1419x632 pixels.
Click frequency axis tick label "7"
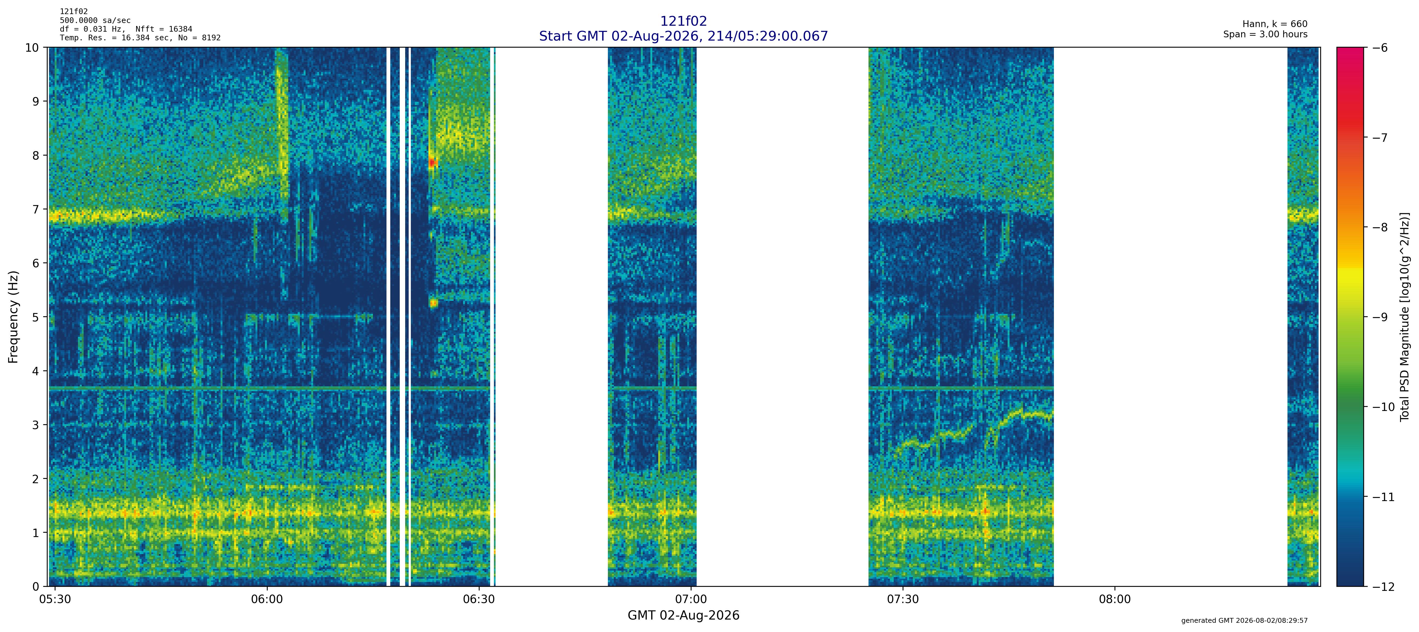[36, 210]
